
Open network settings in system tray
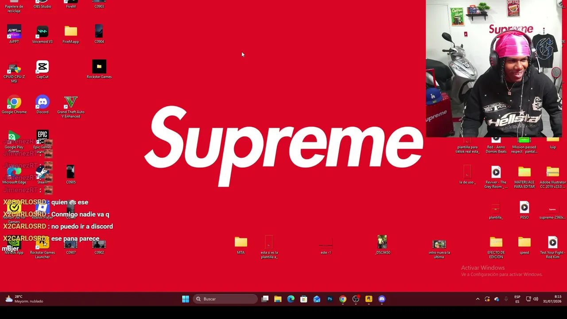(528, 299)
